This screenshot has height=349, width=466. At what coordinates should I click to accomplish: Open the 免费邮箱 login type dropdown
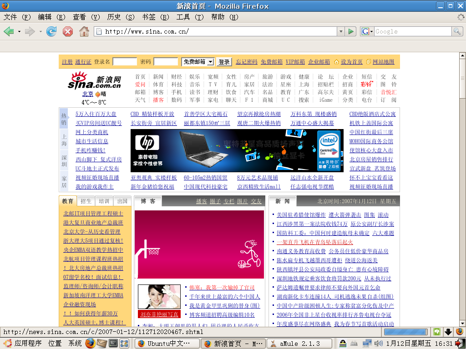click(198, 62)
